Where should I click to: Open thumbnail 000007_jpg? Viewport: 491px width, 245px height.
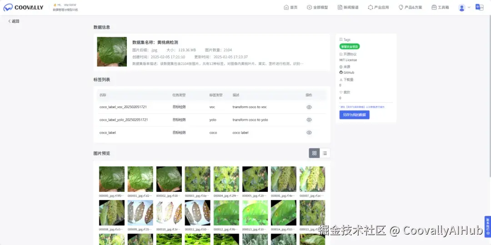pos(312,179)
